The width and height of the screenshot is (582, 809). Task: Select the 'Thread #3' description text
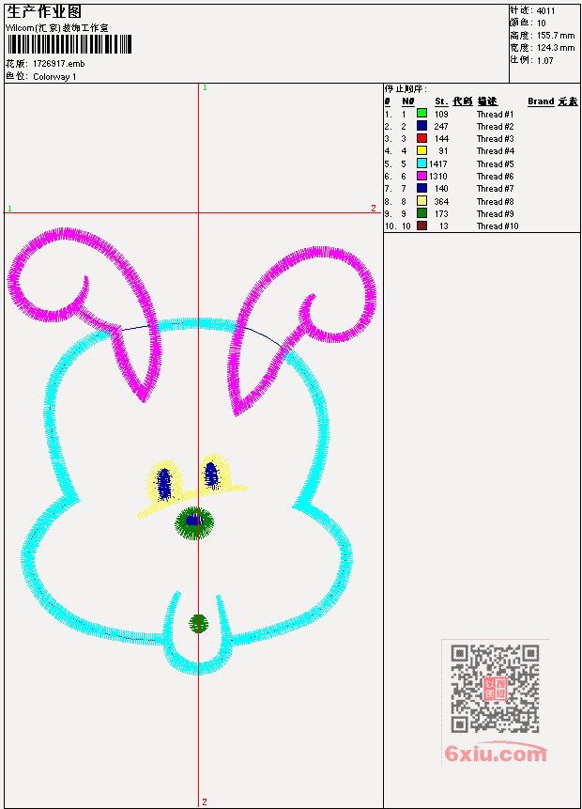495,139
